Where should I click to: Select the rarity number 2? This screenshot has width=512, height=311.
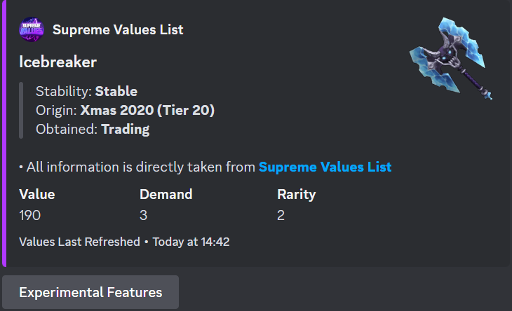point(281,215)
